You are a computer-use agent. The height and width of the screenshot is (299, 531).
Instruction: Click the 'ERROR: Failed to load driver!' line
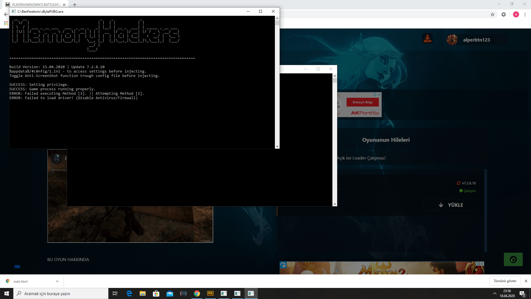pos(74,98)
